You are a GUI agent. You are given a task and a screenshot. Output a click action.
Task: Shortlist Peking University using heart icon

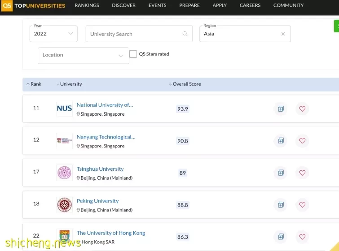(302, 204)
